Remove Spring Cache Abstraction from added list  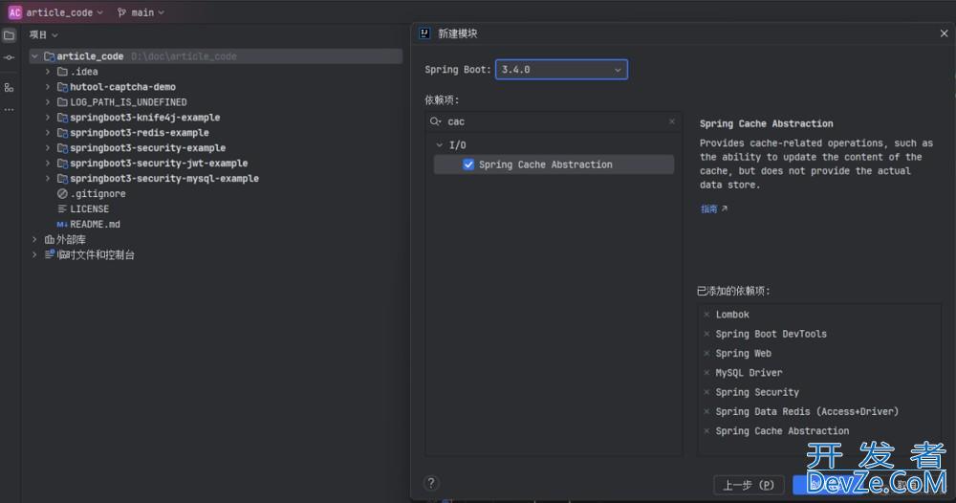tap(706, 431)
